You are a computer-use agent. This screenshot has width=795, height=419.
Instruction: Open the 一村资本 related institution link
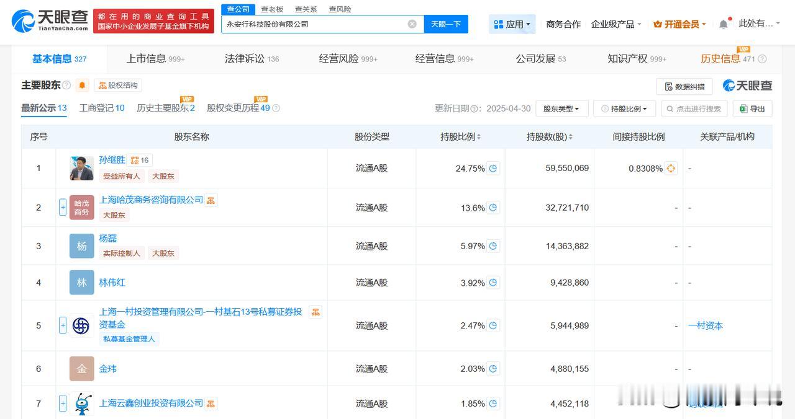[706, 325]
